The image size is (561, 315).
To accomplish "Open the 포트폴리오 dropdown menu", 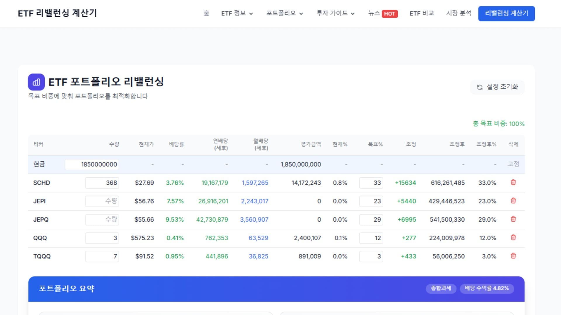I will [x=284, y=13].
